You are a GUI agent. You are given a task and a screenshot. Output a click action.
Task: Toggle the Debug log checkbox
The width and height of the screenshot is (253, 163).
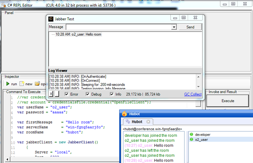click(x=87, y=94)
